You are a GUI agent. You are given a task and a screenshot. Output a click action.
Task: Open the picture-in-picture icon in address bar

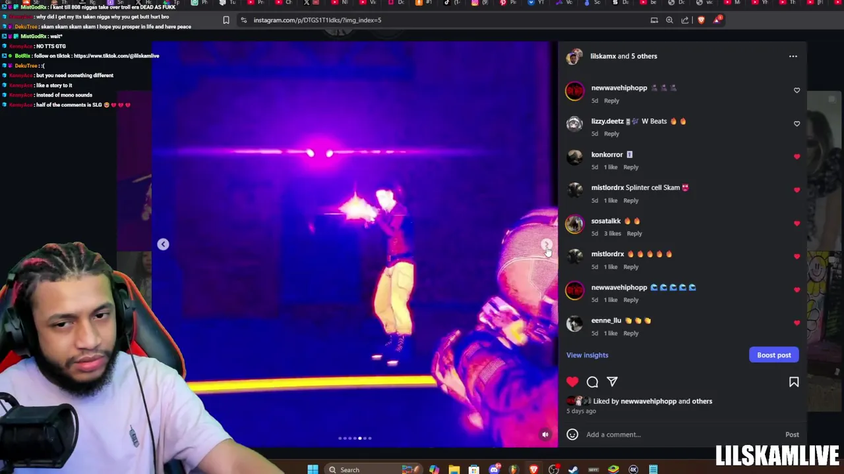point(654,20)
